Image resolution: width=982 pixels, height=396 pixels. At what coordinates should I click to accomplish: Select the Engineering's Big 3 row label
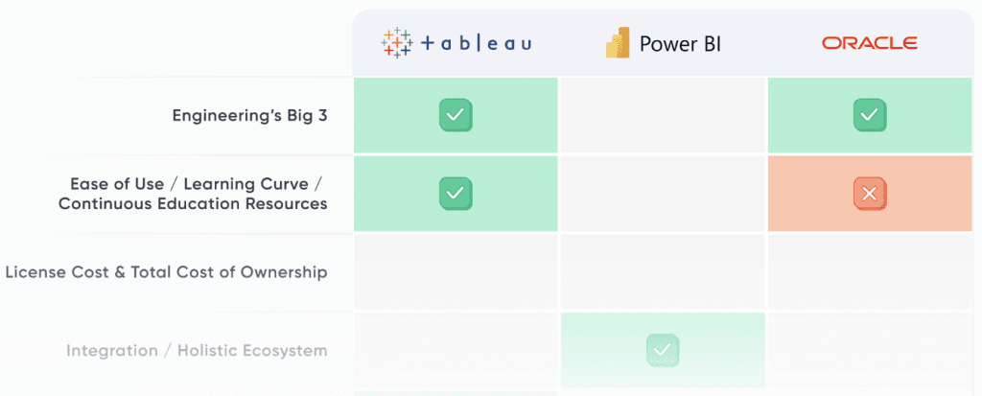point(249,116)
